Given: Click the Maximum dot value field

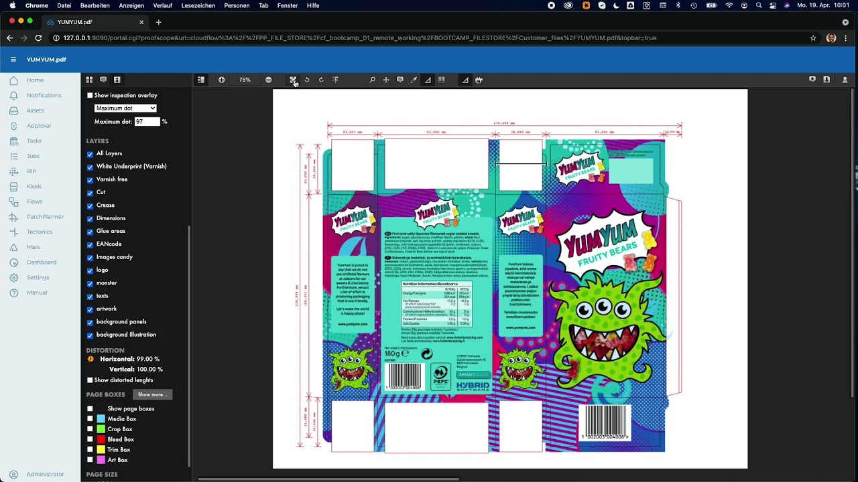Looking at the screenshot, I should click(147, 122).
